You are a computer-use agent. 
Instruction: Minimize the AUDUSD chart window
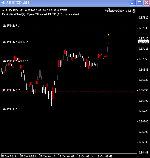coord(133,3)
